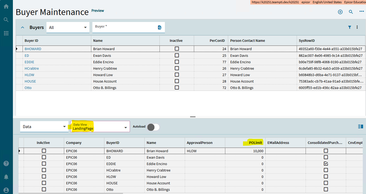Select the POLimit value 10,000 cell

(245, 151)
